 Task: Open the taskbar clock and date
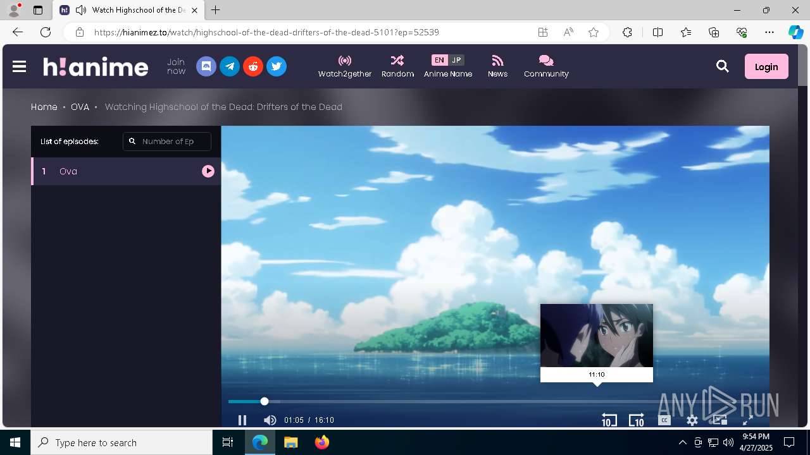(x=756, y=442)
